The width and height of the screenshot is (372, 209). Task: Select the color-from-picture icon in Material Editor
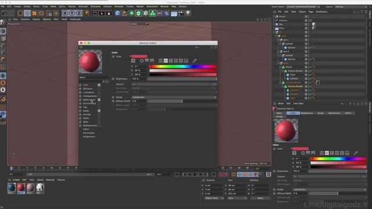[152, 61]
